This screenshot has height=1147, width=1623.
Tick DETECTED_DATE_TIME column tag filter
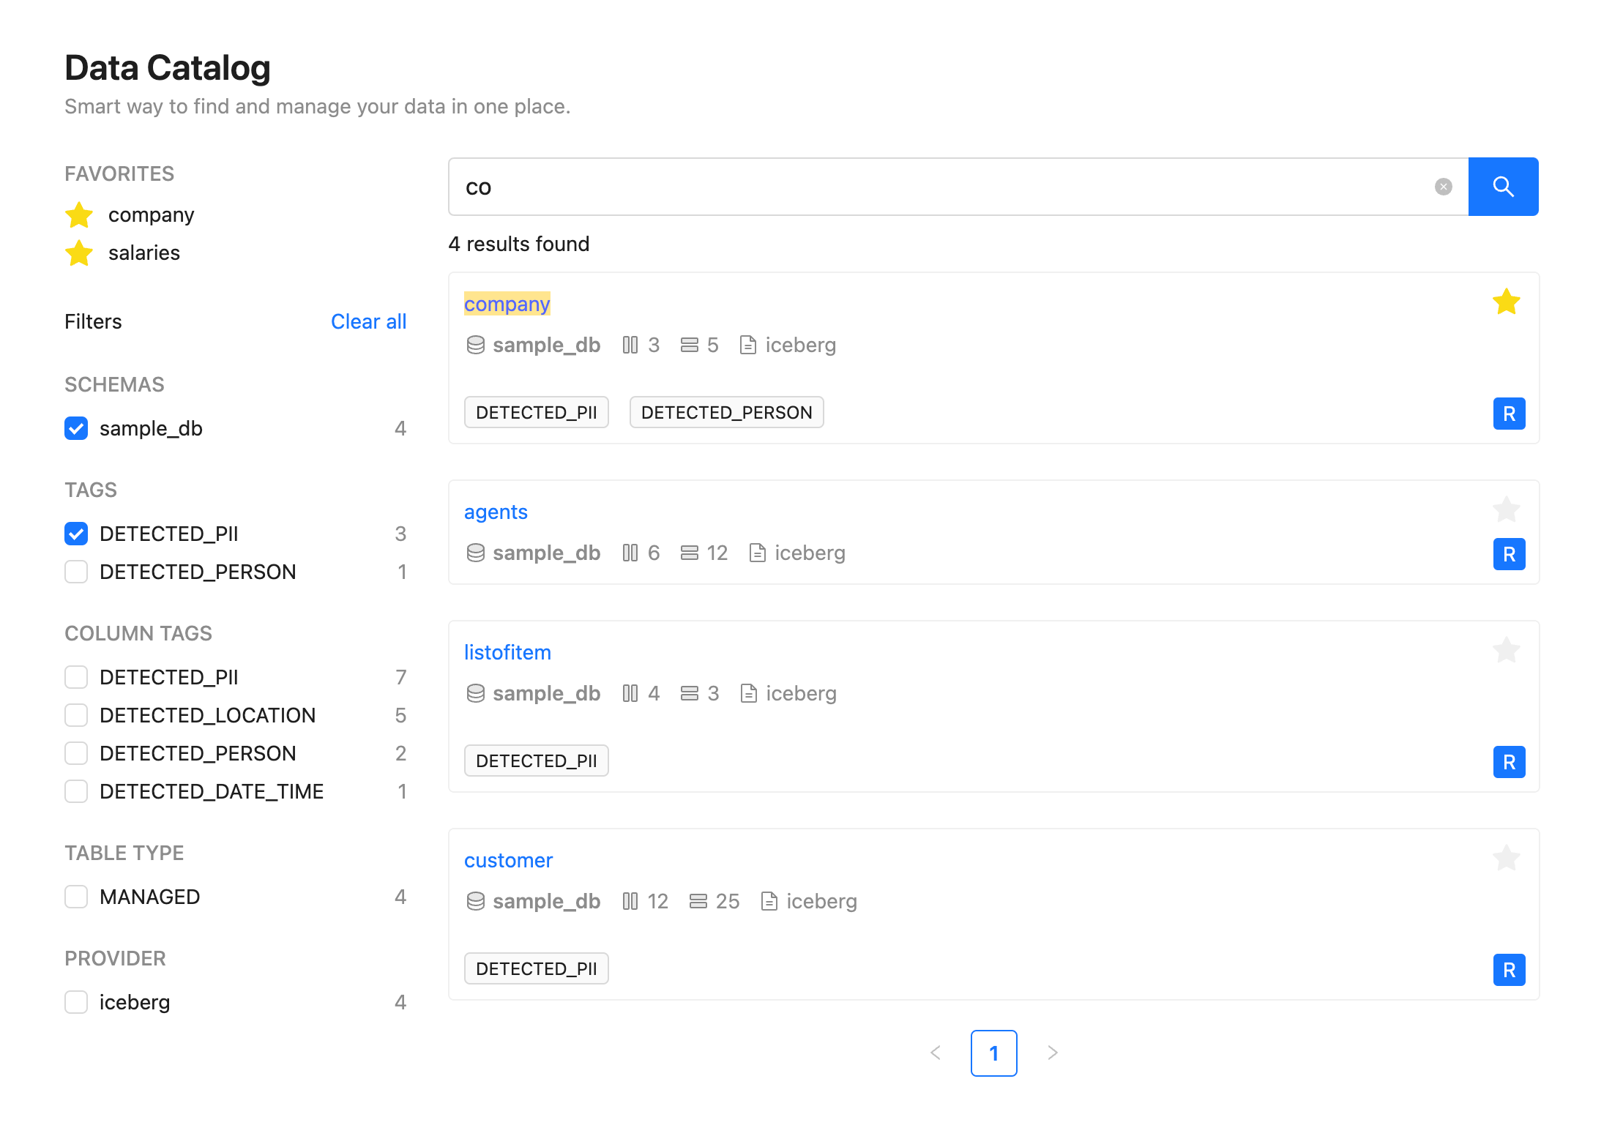point(76,791)
